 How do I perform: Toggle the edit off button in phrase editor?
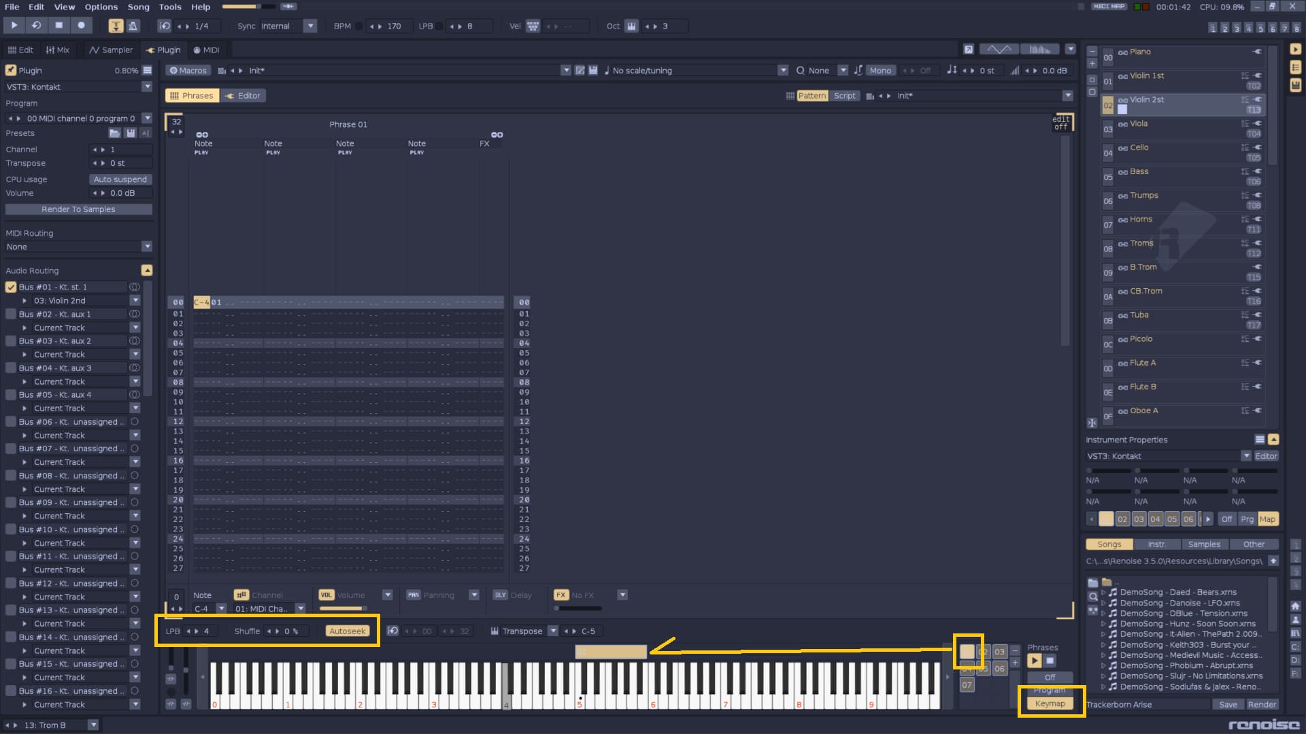tap(1060, 123)
